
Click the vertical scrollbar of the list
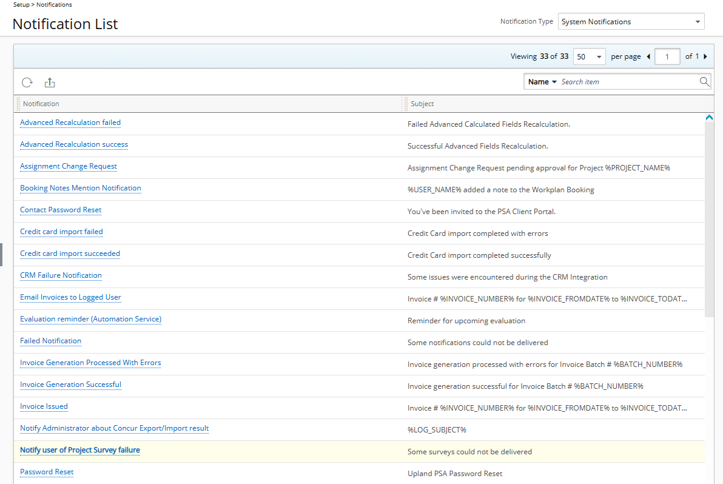(x=709, y=219)
